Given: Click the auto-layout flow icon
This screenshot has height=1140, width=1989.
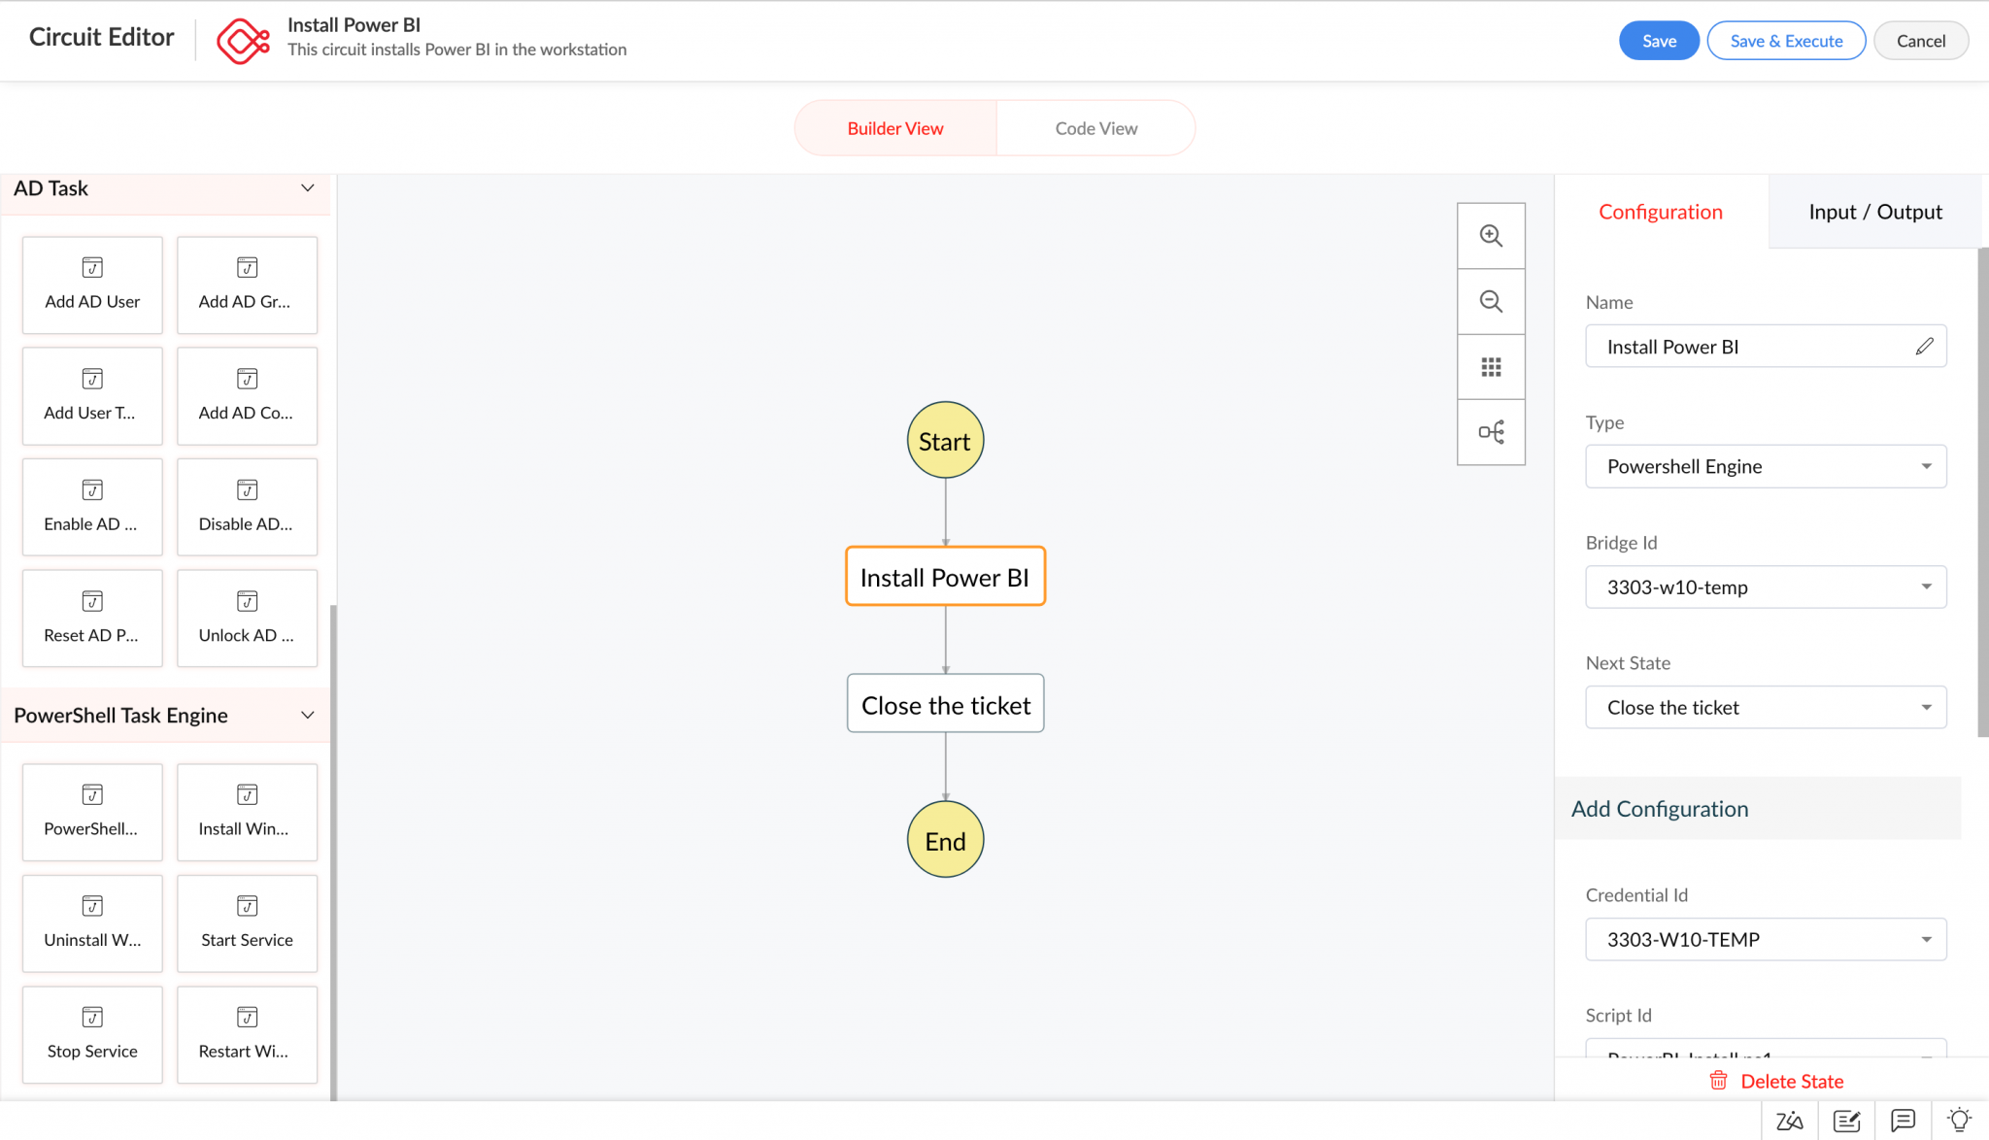Looking at the screenshot, I should tap(1491, 432).
